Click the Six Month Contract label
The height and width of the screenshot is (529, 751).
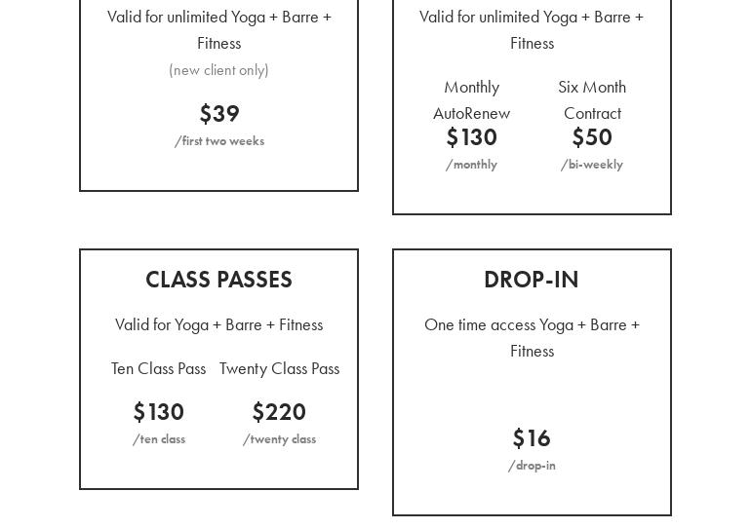coord(592,100)
